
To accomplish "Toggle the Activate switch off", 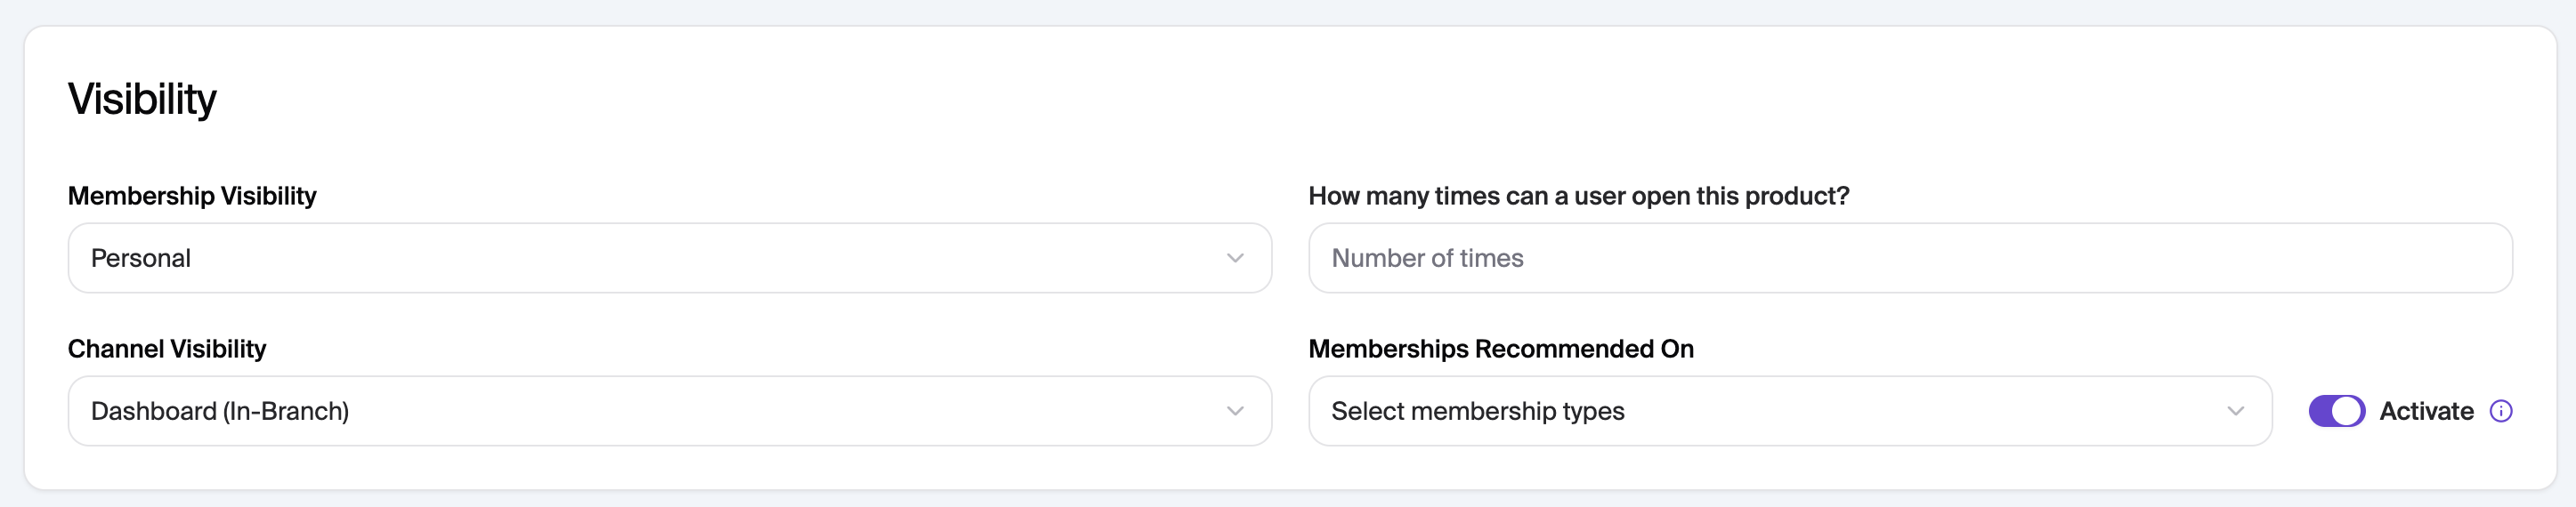I will point(2336,411).
